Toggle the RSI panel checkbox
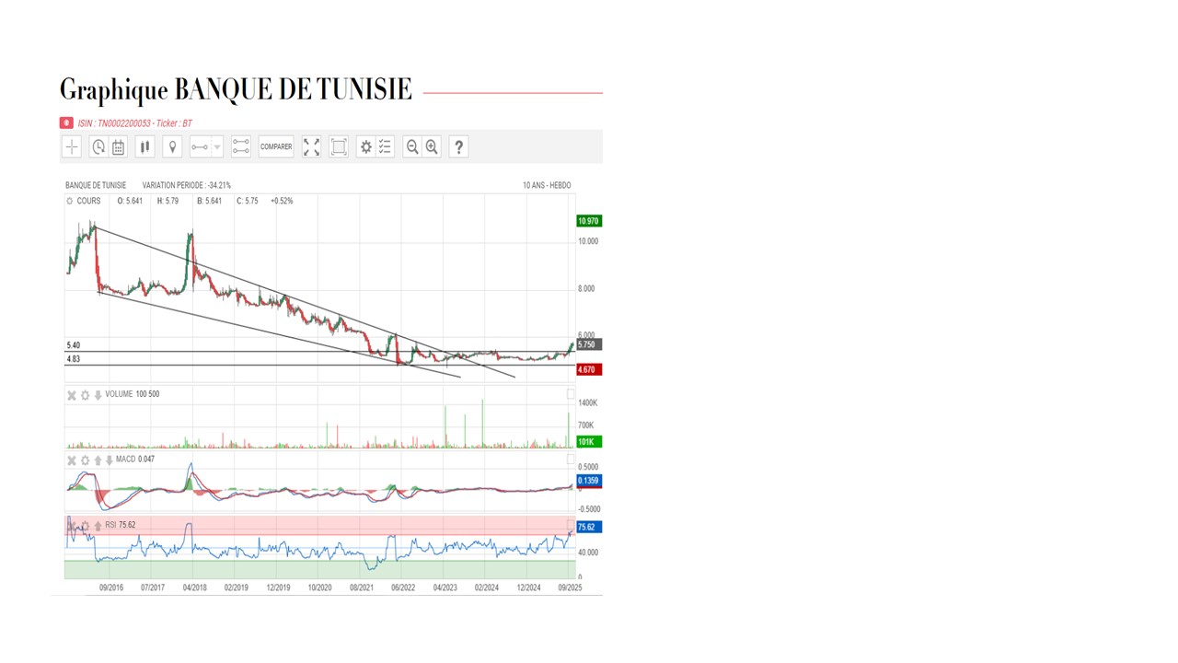The width and height of the screenshot is (1178, 663). pyautogui.click(x=571, y=525)
